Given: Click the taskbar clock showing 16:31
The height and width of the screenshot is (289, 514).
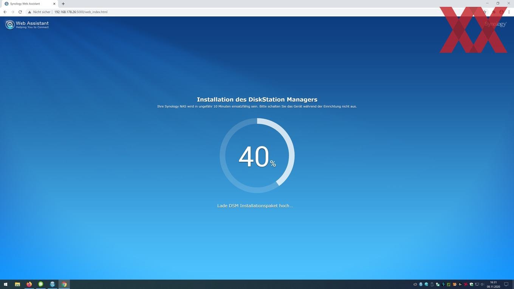Looking at the screenshot, I should pos(494,284).
